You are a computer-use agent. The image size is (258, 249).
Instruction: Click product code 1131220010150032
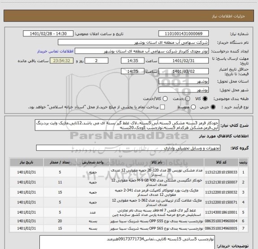[x=221, y=192]
